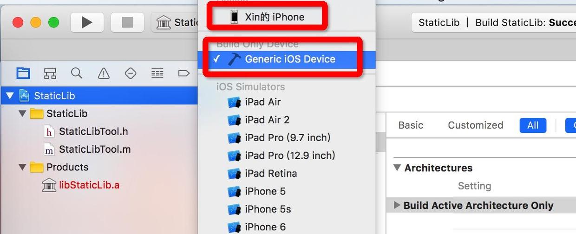Viewport: 576px width, 234px height.
Task: Open the Breakpoint navigator icon
Action: (184, 73)
